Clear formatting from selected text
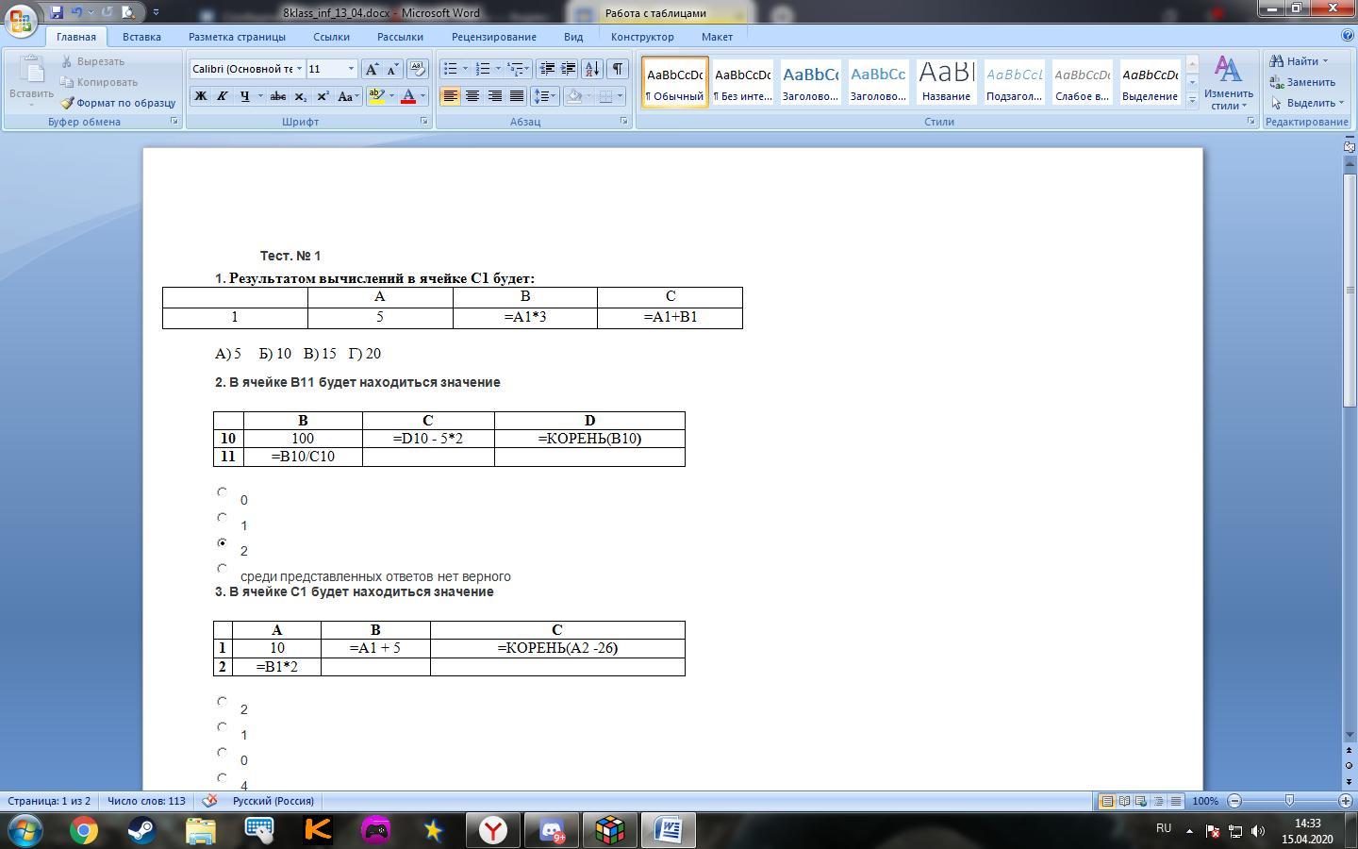 tap(417, 69)
